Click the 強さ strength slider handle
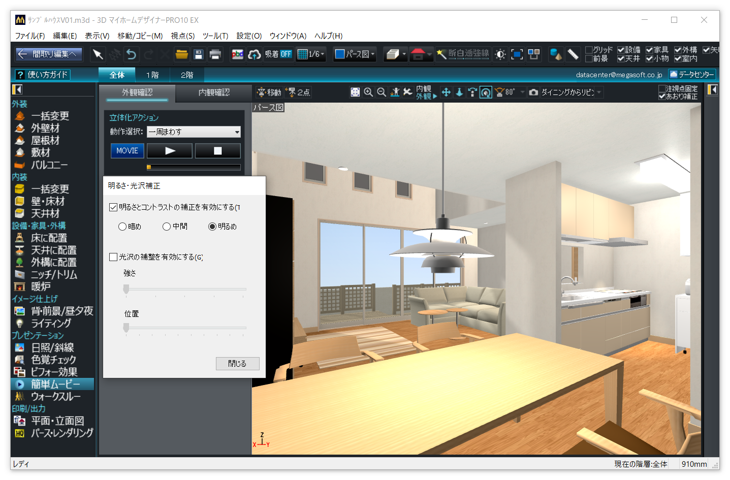This screenshot has height=480, width=730. pos(126,289)
